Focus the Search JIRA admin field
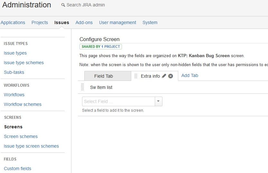This screenshot has height=173, width=268. click(x=86, y=5)
